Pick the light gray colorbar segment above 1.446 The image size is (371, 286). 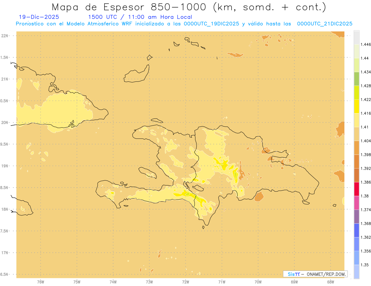tap(356, 38)
